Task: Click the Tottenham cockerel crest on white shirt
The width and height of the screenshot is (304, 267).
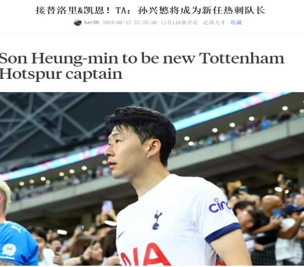Action: 157,220
